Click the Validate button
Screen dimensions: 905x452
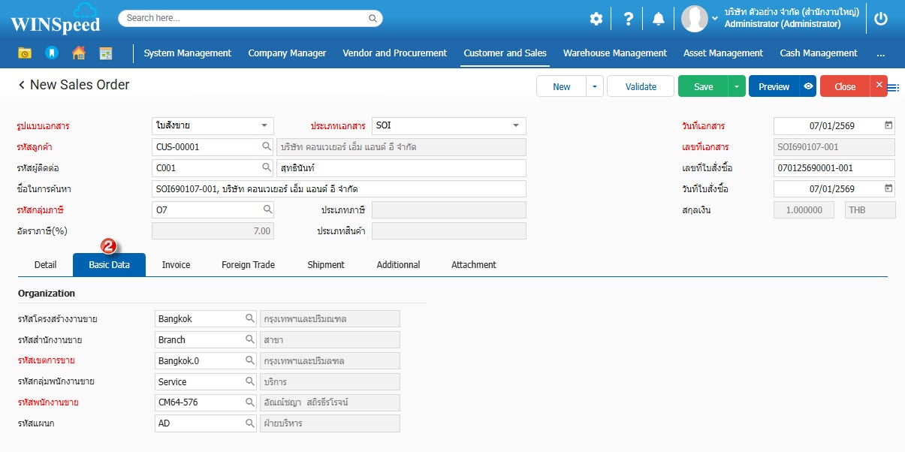coord(641,86)
